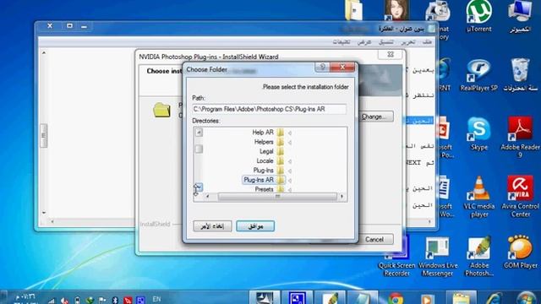Click Chrome icon in taskbar
The height and width of the screenshot is (304, 541).
(396, 298)
